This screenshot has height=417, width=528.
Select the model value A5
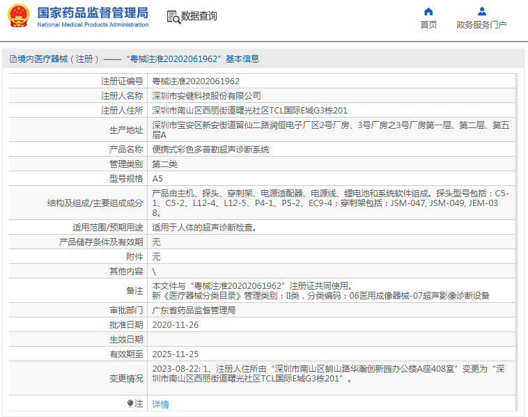157,179
